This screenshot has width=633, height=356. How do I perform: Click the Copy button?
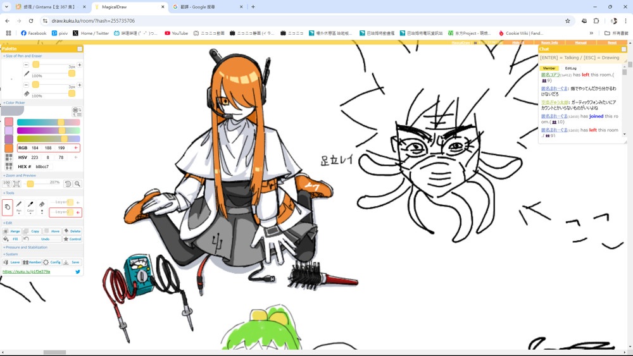point(32,231)
